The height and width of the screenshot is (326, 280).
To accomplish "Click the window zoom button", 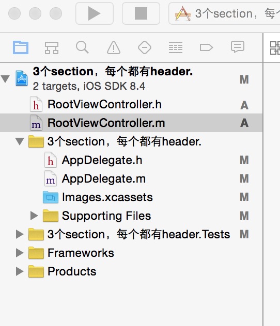I will [x=56, y=13].
